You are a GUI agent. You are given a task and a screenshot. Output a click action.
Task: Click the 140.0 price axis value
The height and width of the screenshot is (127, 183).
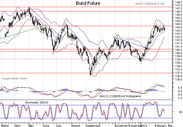click(179, 53)
